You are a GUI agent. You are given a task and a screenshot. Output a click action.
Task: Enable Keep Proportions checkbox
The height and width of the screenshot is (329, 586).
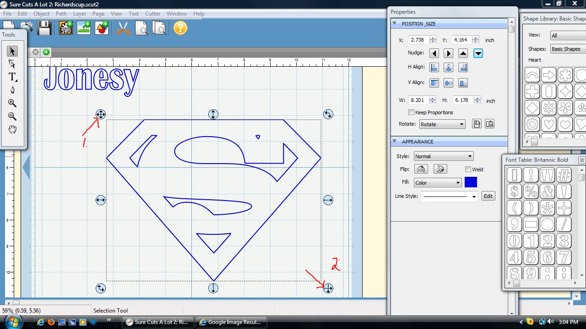[x=411, y=112]
